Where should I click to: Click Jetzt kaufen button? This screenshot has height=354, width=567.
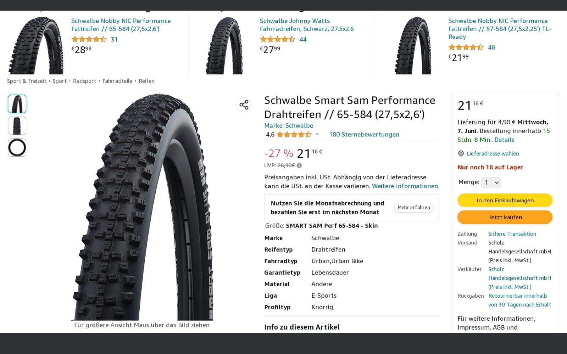[x=505, y=217]
